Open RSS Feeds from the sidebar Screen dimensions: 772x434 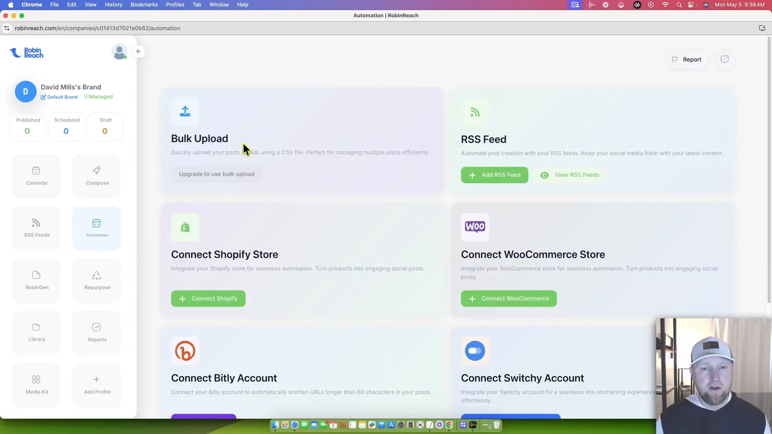pyautogui.click(x=37, y=228)
